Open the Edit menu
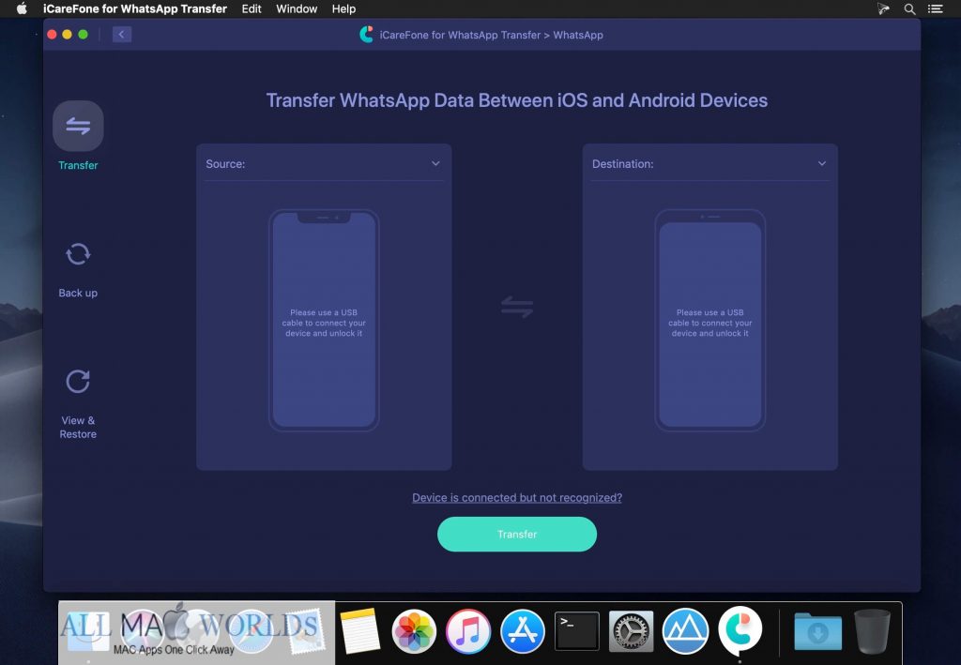This screenshot has height=665, width=961. [252, 8]
